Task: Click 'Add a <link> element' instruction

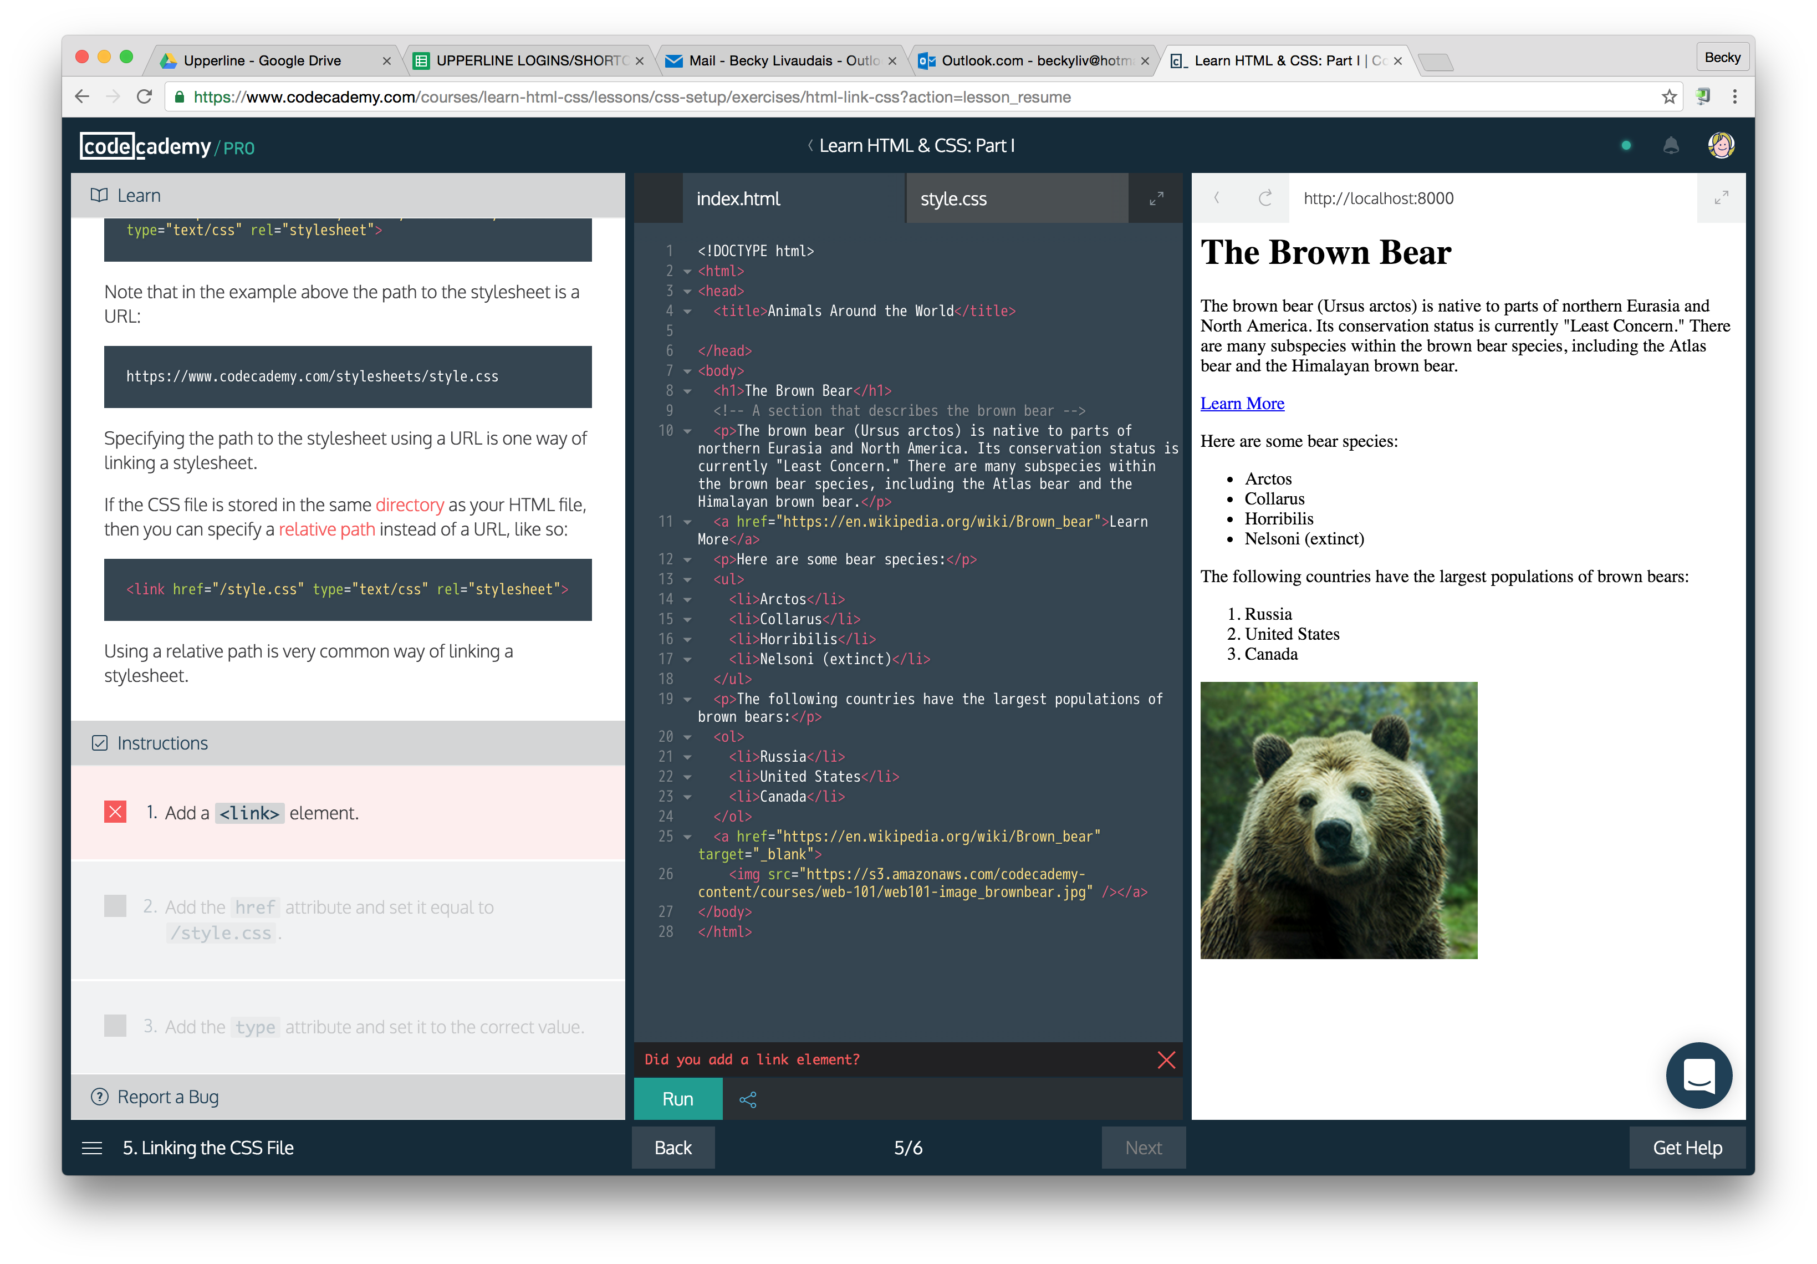Action: click(261, 813)
